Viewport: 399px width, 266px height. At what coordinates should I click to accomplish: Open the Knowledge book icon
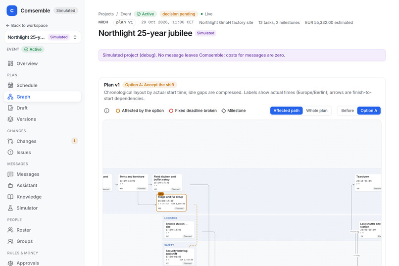click(x=10, y=197)
